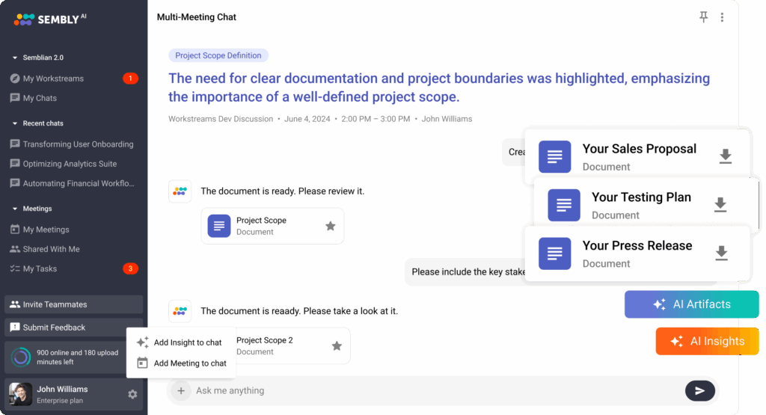Open Transforming User Onboarding chat

click(x=73, y=144)
